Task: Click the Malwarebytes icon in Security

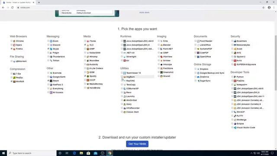Action: click(x=235, y=45)
